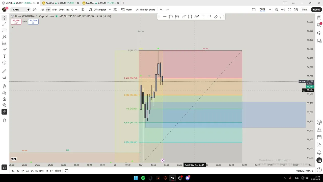The width and height of the screenshot is (323, 182).
Task: Toggle the highlighted drawing-sync link icon
Action: (x=4, y=112)
